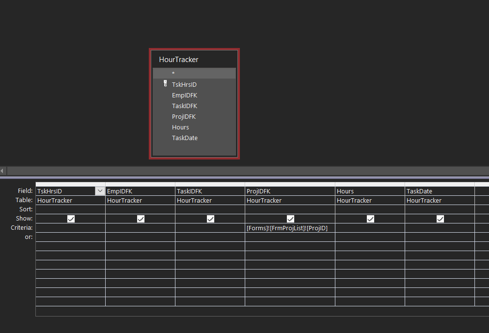Select the ProjIDFK column selector bar
Image resolution: width=489 pixels, height=333 pixels.
click(290, 184)
